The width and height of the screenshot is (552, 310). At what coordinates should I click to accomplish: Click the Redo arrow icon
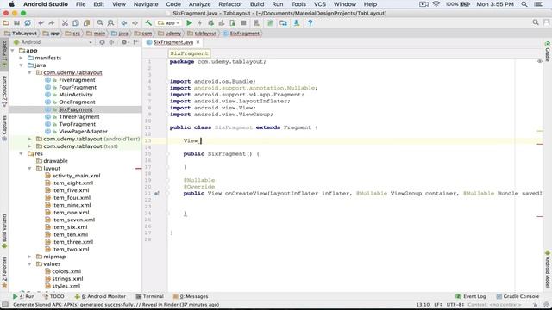52,23
